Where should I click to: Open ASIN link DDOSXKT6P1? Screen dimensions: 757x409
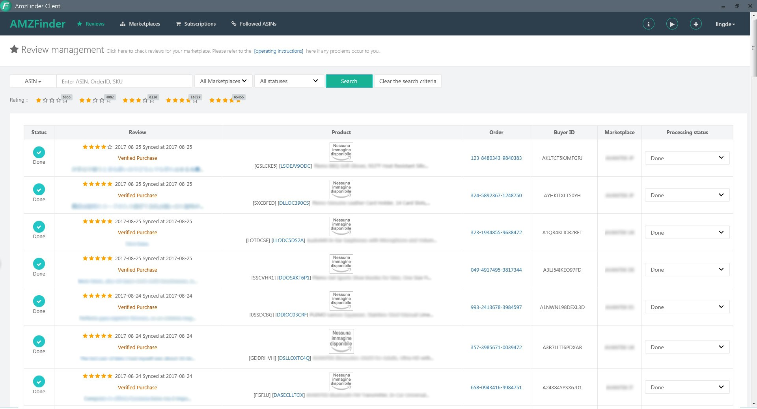[x=294, y=278]
